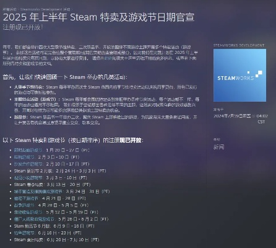
Task: Open the Steamworks logo thumbnail
Action: pos(239,75)
